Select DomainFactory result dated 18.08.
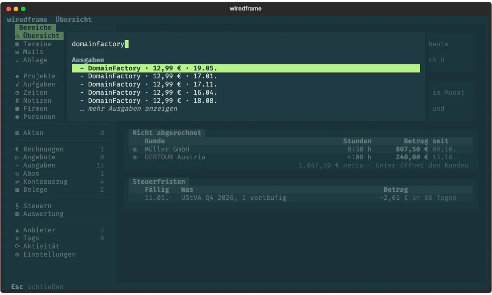The width and height of the screenshot is (492, 295). [246, 101]
